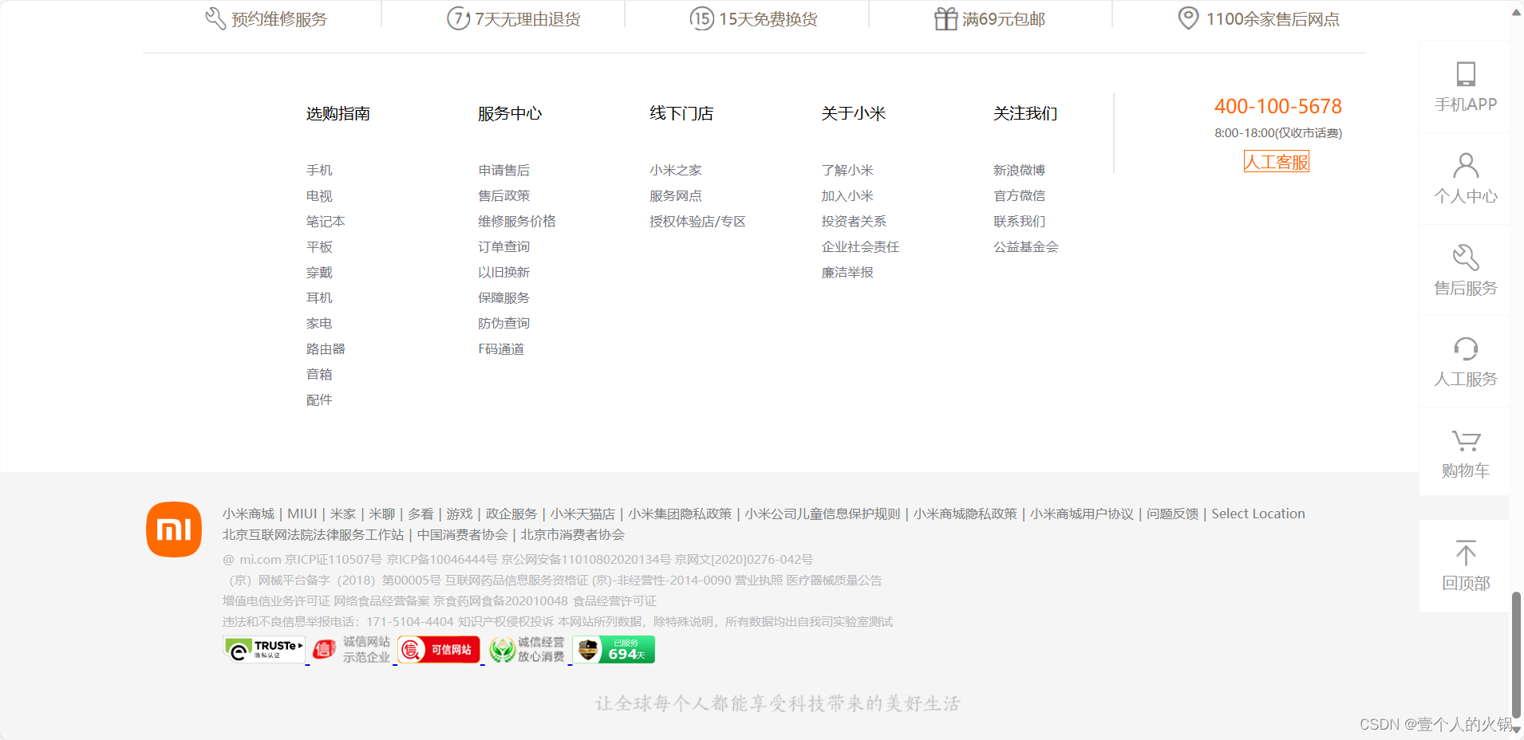
Task: Click the 7-day return circle icon
Action: [458, 18]
